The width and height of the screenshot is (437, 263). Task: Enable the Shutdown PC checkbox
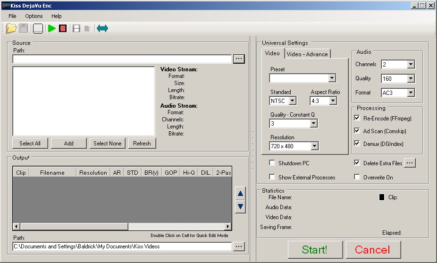tap(272, 162)
